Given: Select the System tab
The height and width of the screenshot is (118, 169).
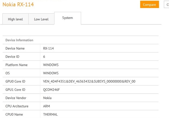Looking at the screenshot, I should point(67,18).
